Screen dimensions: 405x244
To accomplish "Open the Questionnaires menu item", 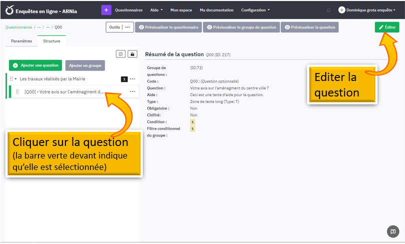I will tap(128, 10).
